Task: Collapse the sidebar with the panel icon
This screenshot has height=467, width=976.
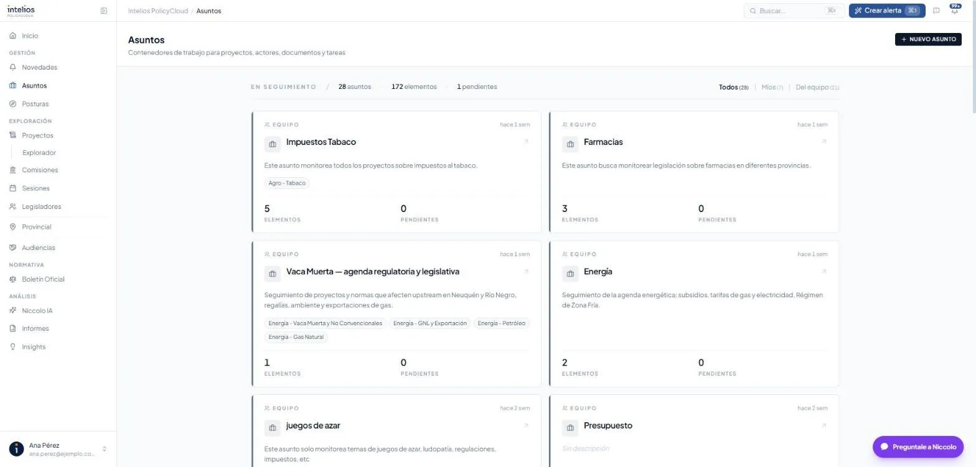Action: 104,11
